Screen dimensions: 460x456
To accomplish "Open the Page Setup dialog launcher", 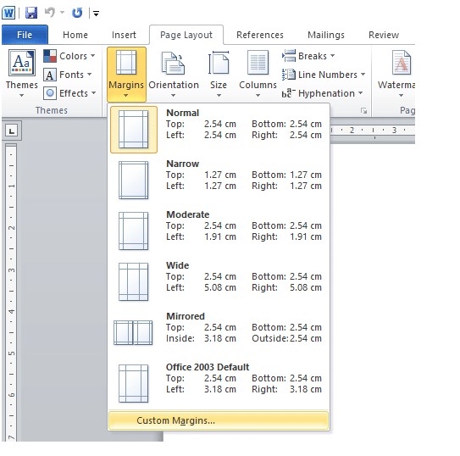I will (363, 111).
